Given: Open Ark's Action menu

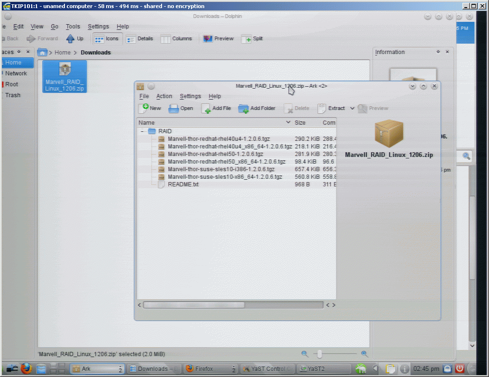Looking at the screenshot, I should [164, 96].
